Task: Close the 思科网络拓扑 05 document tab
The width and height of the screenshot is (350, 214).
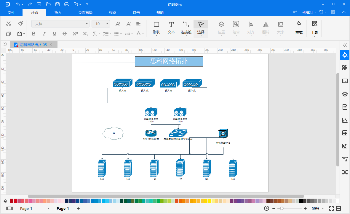Action: [51, 45]
